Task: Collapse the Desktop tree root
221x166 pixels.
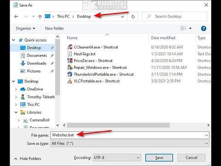Action: pyautogui.click(x=13, y=81)
